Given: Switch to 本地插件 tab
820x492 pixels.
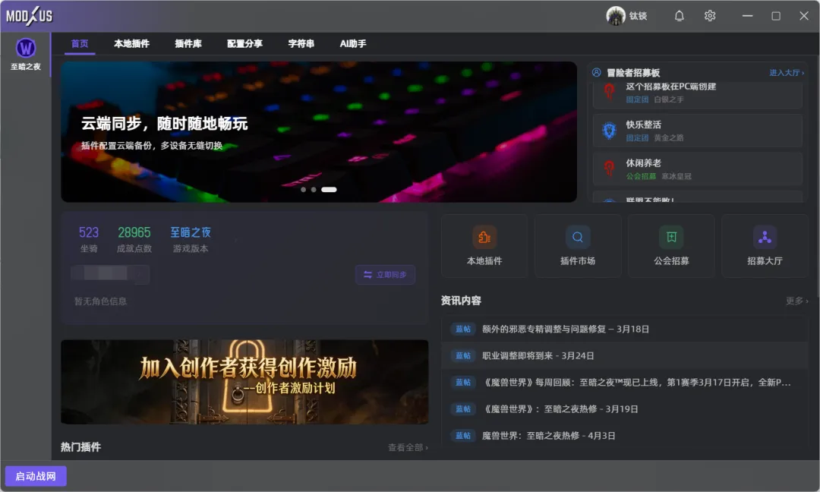Looking at the screenshot, I should click(x=132, y=44).
